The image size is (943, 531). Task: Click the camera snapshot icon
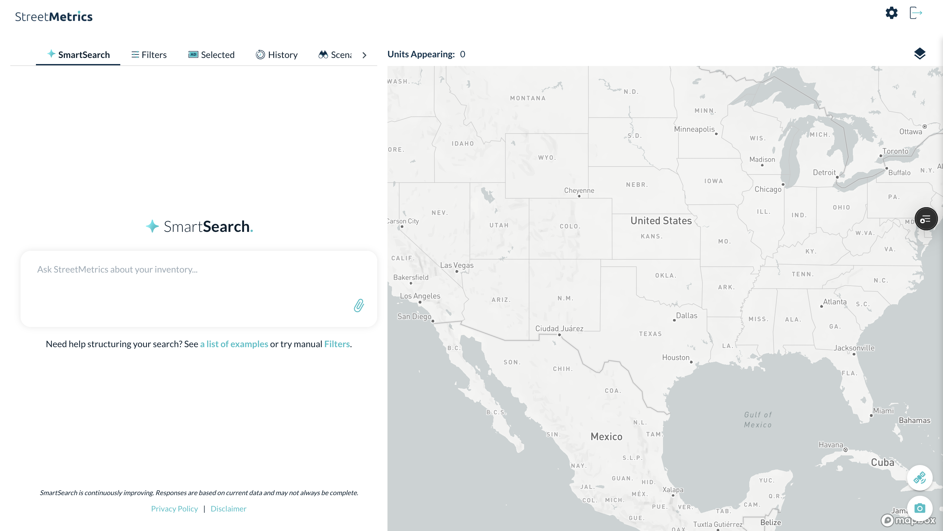point(920,508)
